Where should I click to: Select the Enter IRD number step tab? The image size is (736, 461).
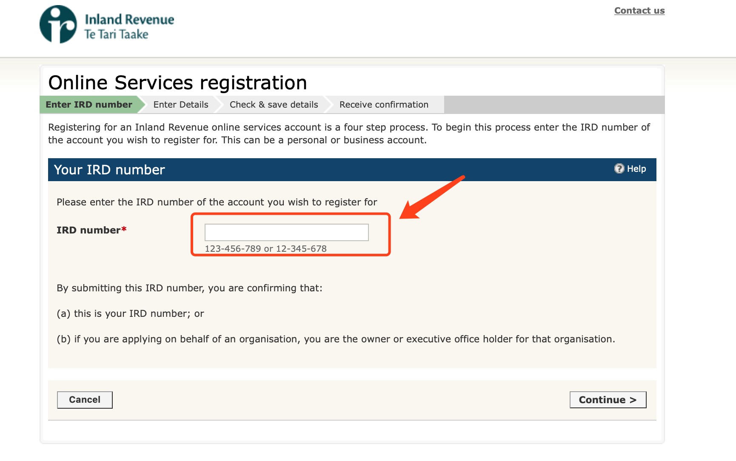pyautogui.click(x=89, y=105)
